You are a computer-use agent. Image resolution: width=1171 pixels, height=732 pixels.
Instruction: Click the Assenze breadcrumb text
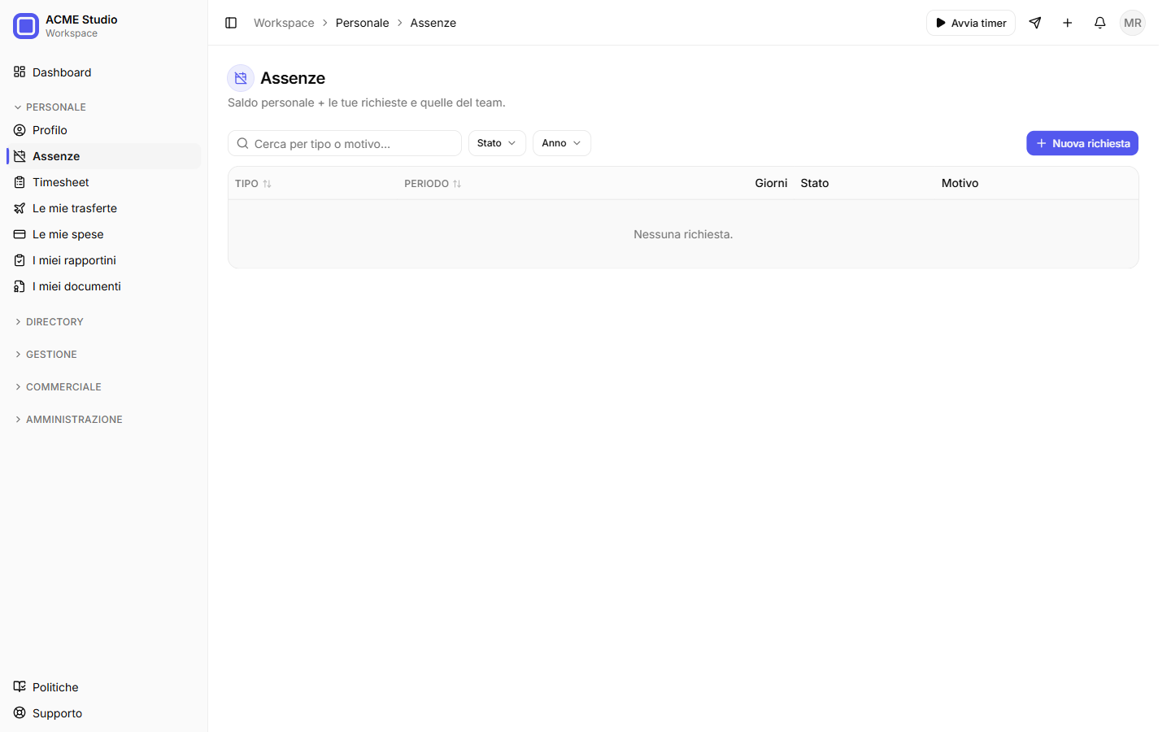[433, 23]
